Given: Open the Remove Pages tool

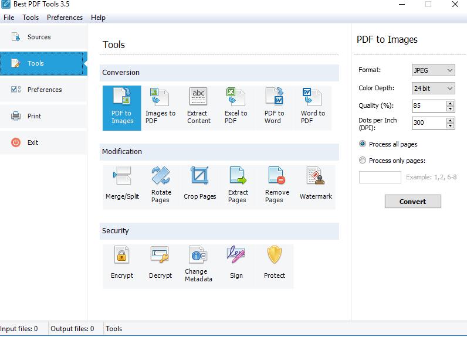Looking at the screenshot, I should coord(277,187).
